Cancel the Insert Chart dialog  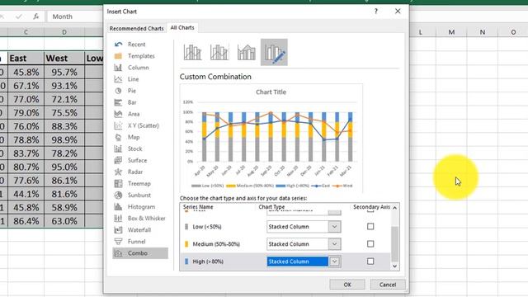pos(388,285)
